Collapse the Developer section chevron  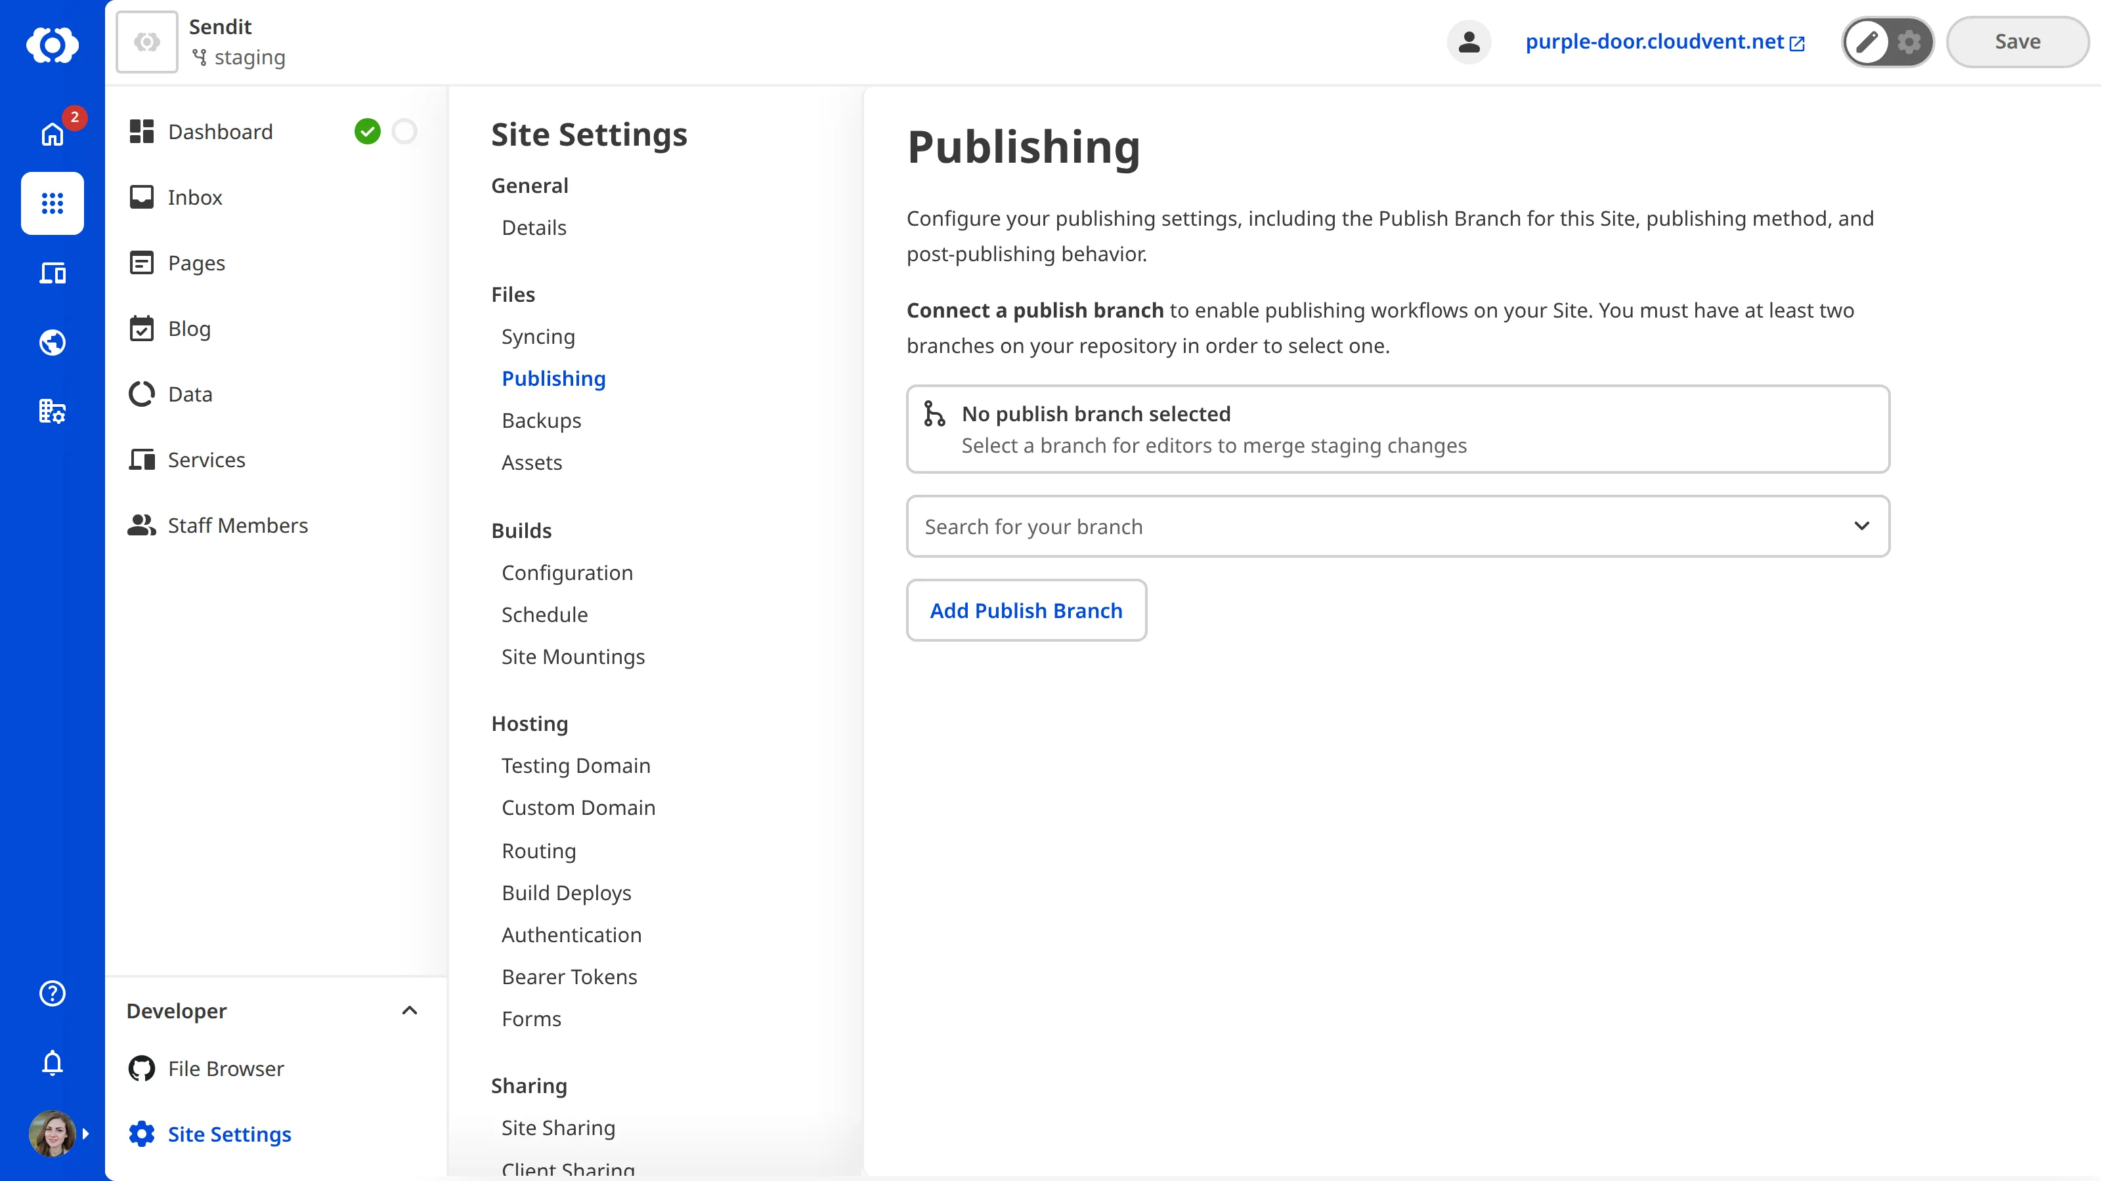[x=410, y=1010]
